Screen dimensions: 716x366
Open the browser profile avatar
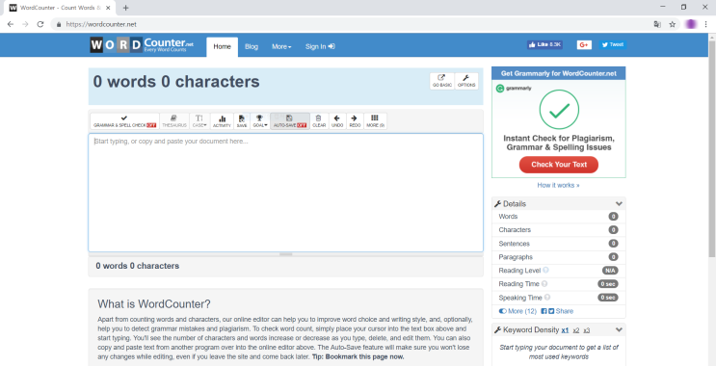pyautogui.click(x=691, y=24)
